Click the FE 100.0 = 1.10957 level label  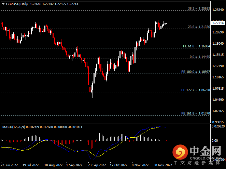coord(193,72)
